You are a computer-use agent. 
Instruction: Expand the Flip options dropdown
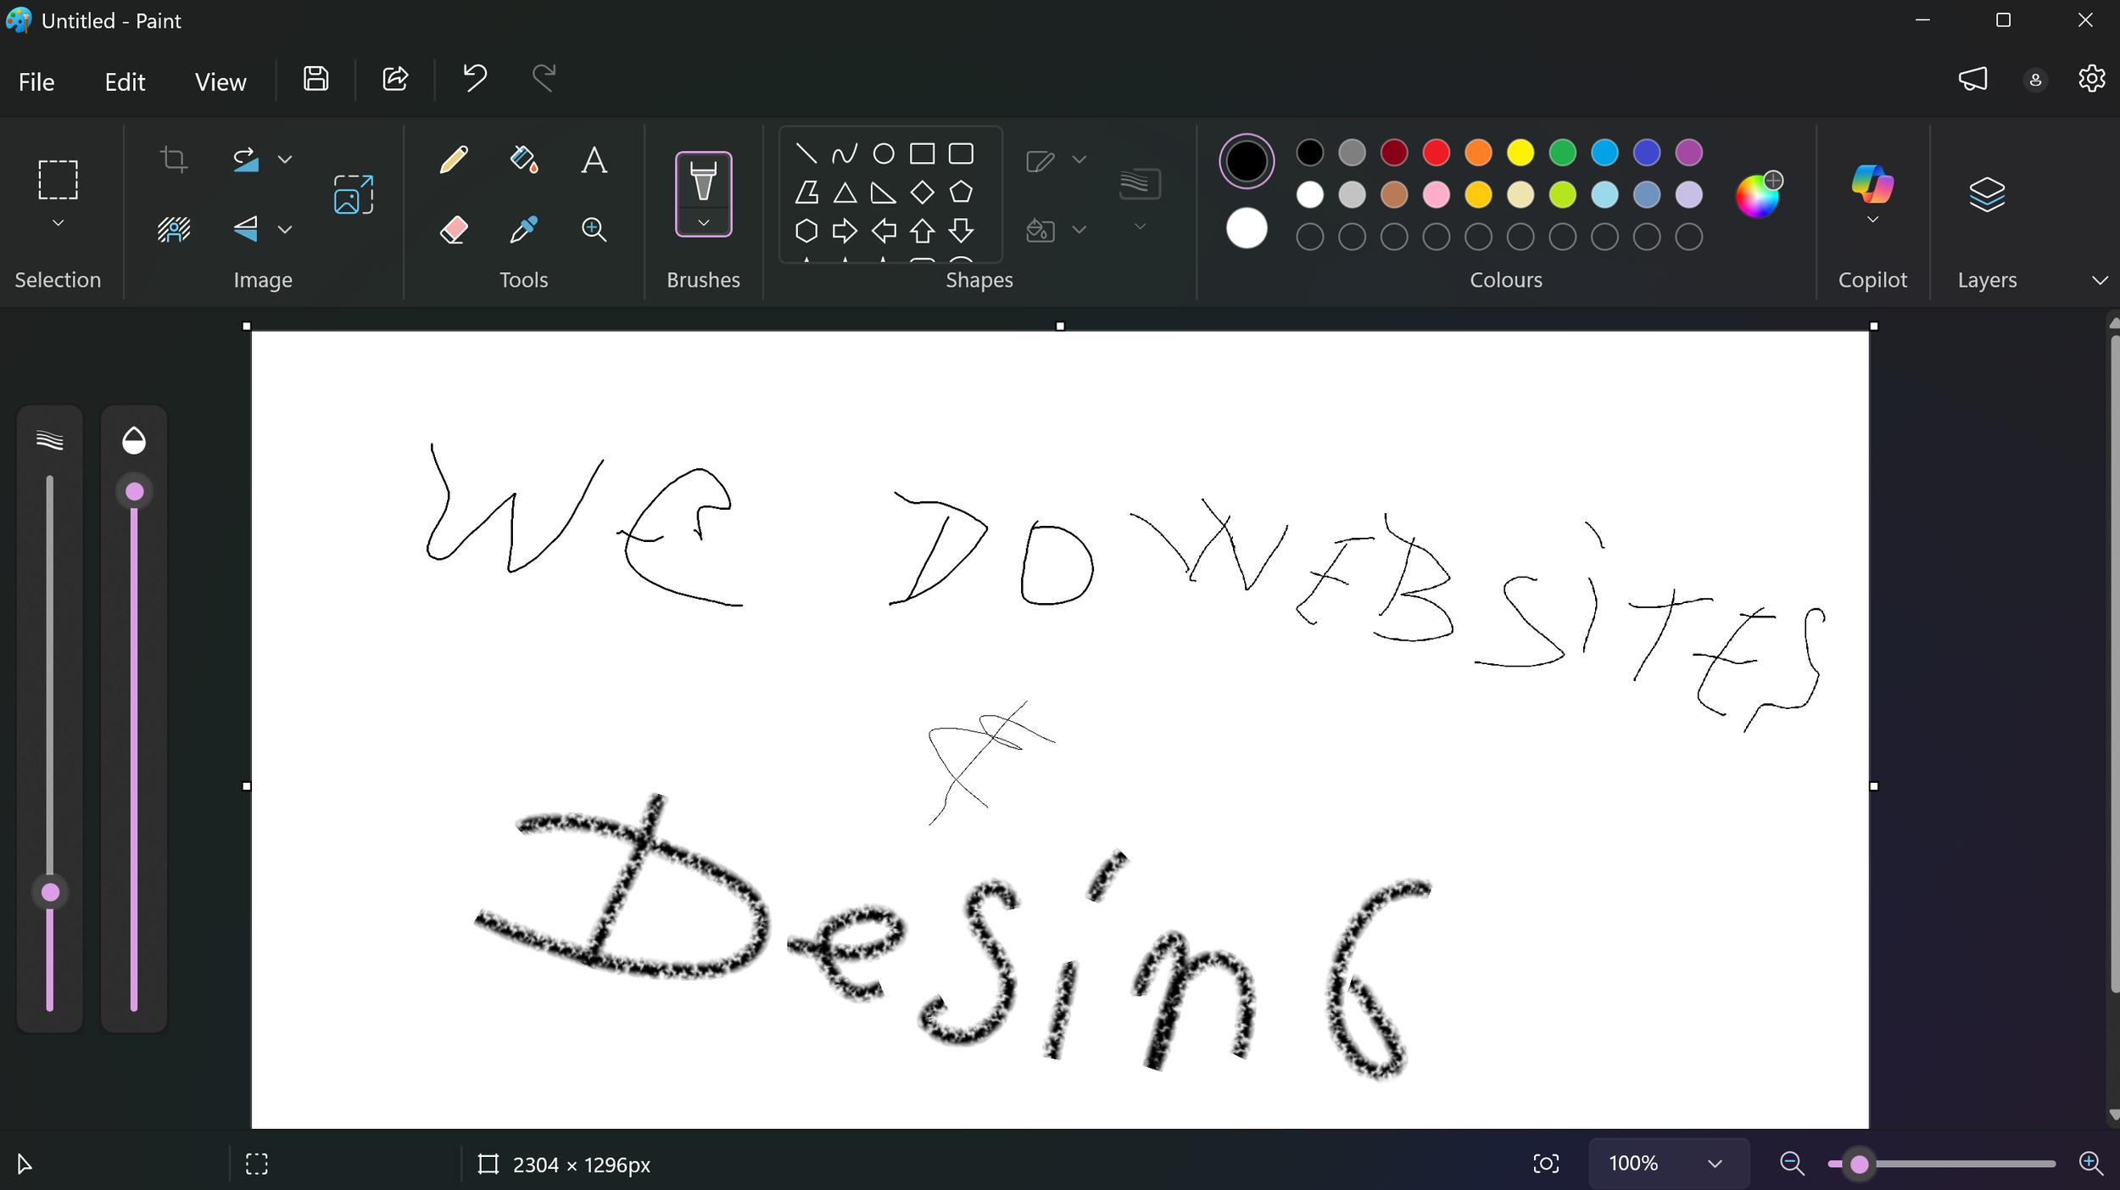tap(285, 229)
